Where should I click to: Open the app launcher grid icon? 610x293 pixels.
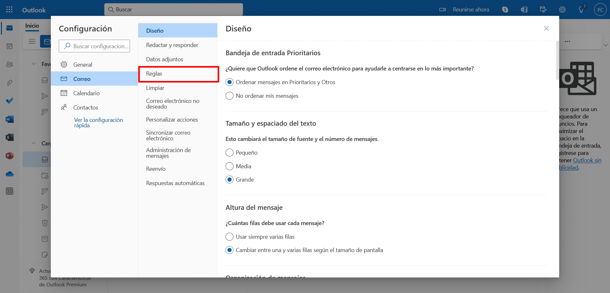pyautogui.click(x=10, y=10)
